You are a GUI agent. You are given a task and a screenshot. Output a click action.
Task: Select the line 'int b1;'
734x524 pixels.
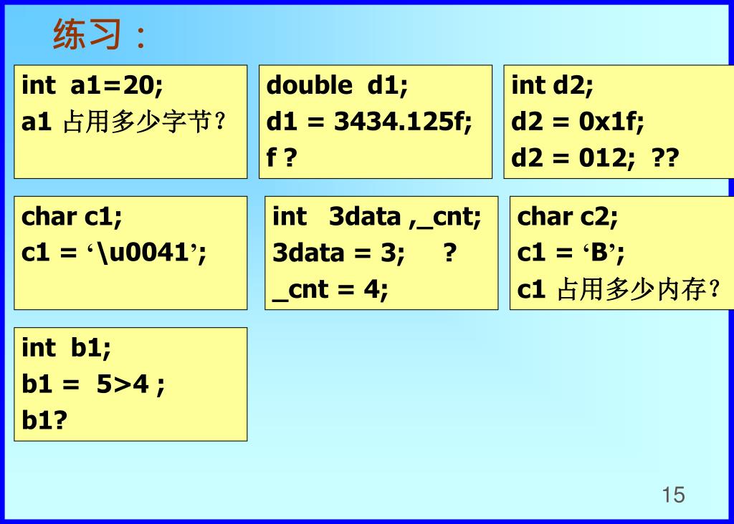(67, 348)
